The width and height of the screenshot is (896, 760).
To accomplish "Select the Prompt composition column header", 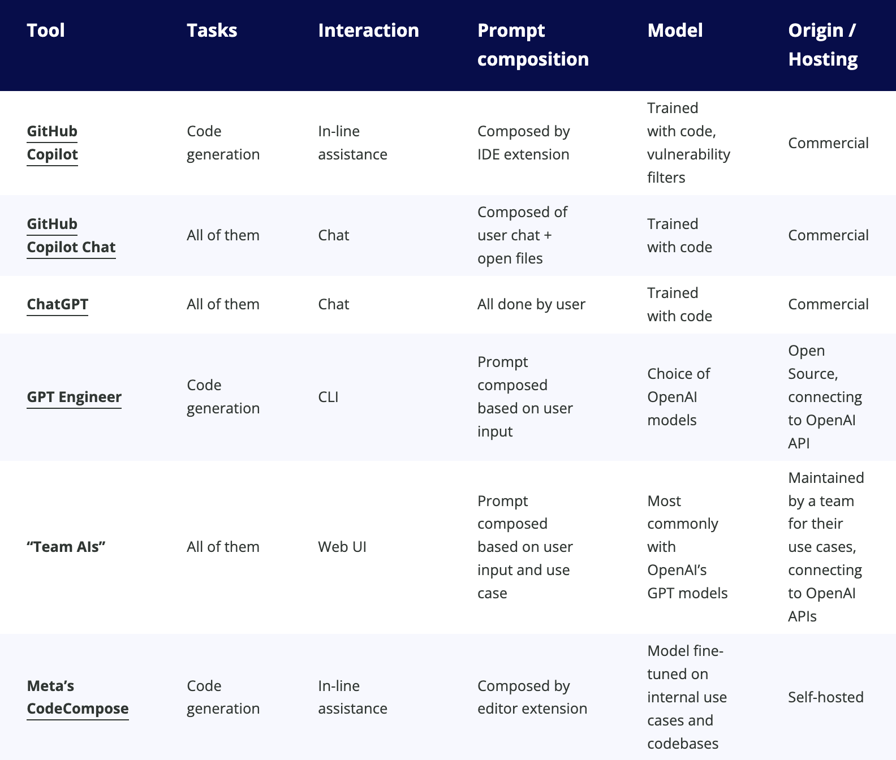I will click(x=532, y=45).
